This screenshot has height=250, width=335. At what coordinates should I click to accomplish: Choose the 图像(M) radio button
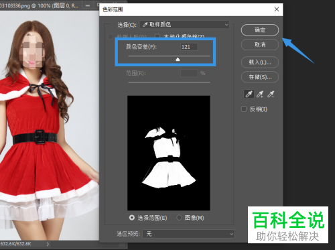click(x=179, y=218)
